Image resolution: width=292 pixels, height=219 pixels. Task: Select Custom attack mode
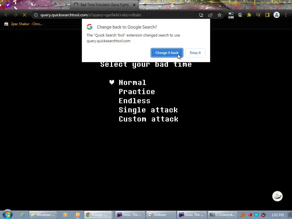[x=149, y=119]
